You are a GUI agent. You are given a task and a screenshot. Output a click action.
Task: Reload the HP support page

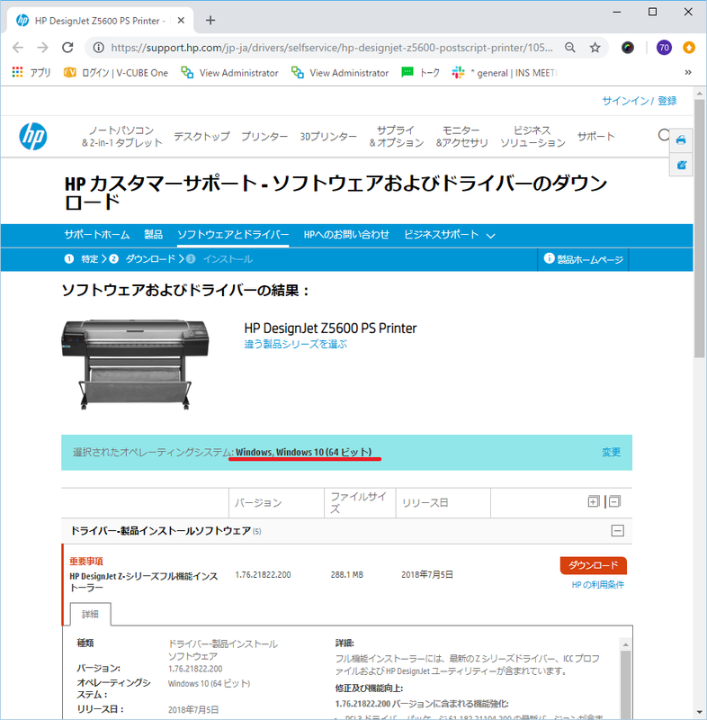point(67,48)
